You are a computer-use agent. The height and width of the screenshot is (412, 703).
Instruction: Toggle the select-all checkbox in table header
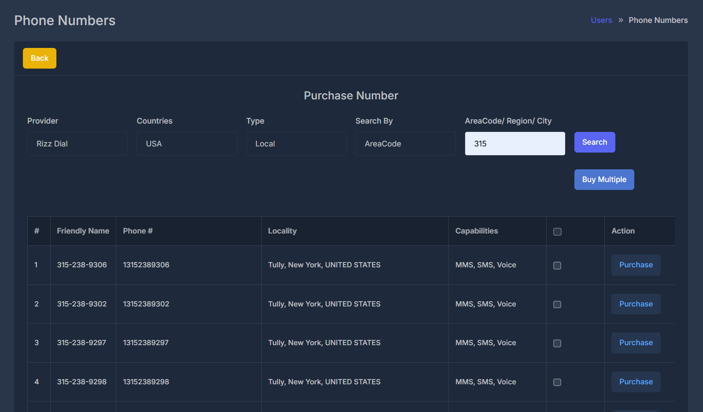pos(557,232)
